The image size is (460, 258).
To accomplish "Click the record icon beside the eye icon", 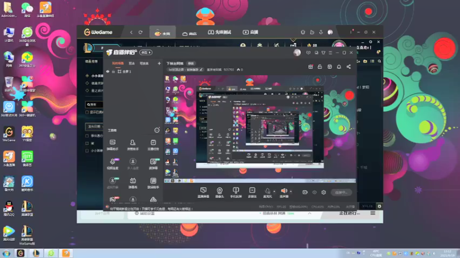I will coord(305,193).
